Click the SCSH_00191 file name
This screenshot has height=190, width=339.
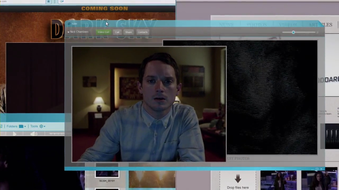coord(107,181)
